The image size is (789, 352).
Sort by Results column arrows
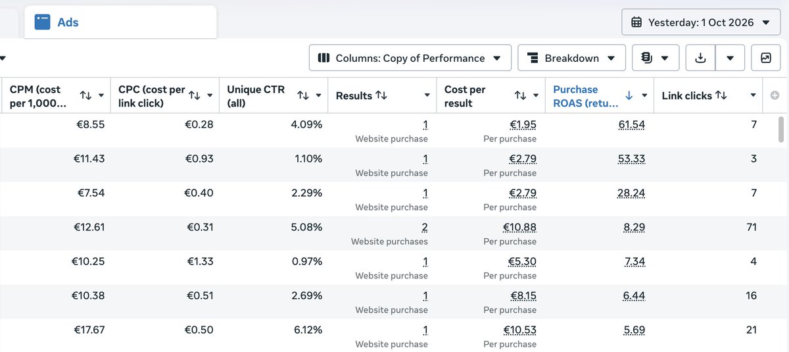(381, 95)
